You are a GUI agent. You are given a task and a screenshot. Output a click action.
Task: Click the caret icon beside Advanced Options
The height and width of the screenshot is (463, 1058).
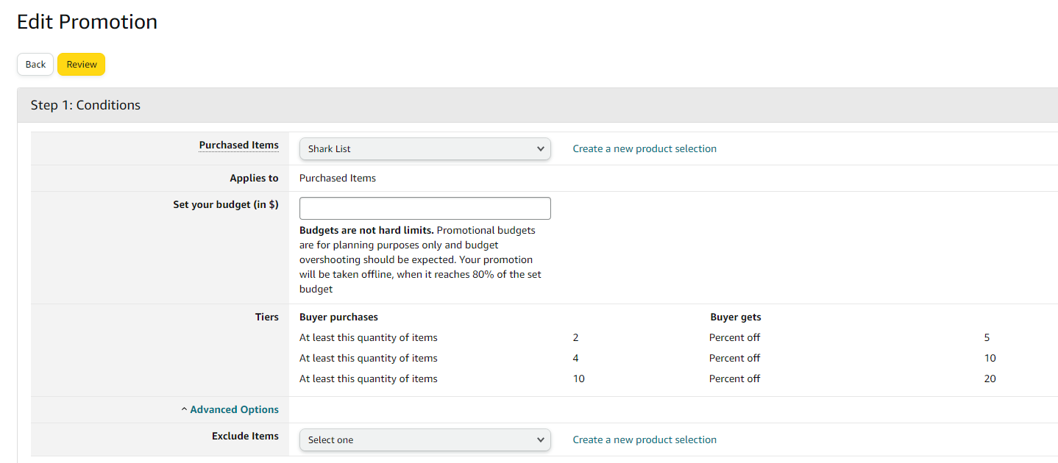click(x=184, y=409)
